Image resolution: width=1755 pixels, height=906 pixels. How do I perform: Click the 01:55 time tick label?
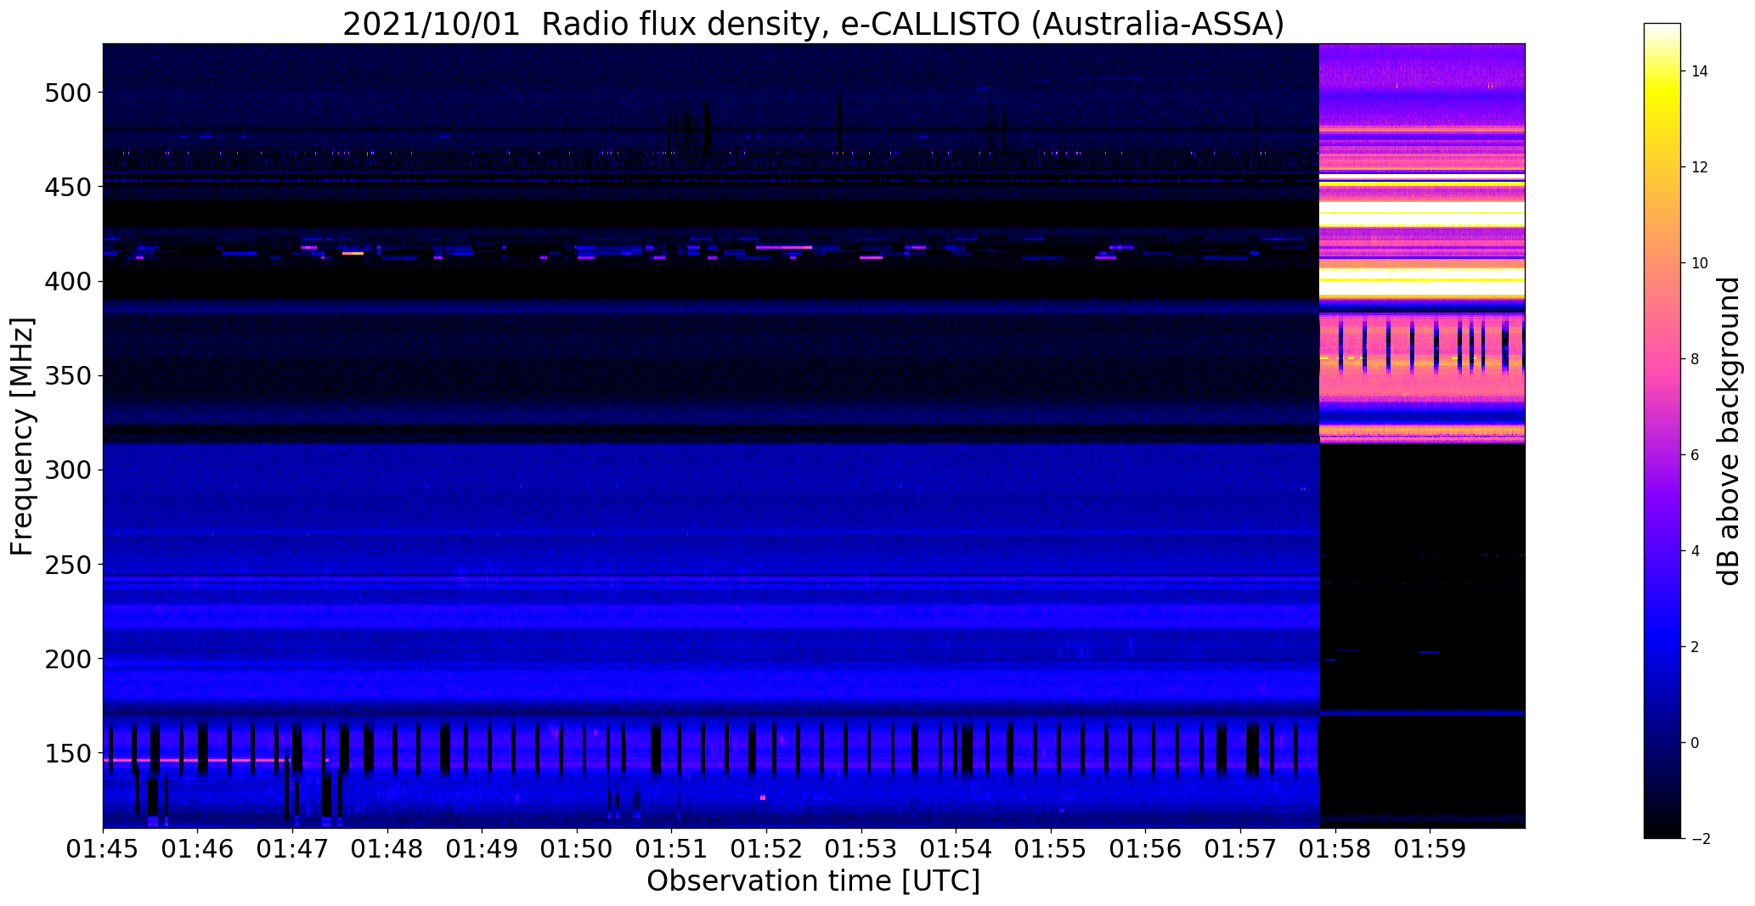(1051, 849)
